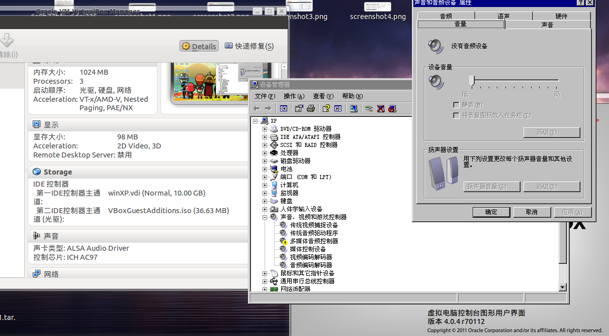Click the Storage disk icon in VirtualBox details
This screenshot has height=336, width=609.
37,172
